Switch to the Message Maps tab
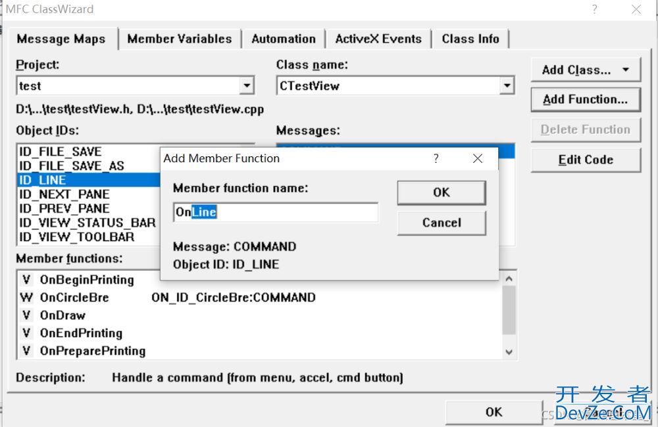The height and width of the screenshot is (427, 658). 61,39
